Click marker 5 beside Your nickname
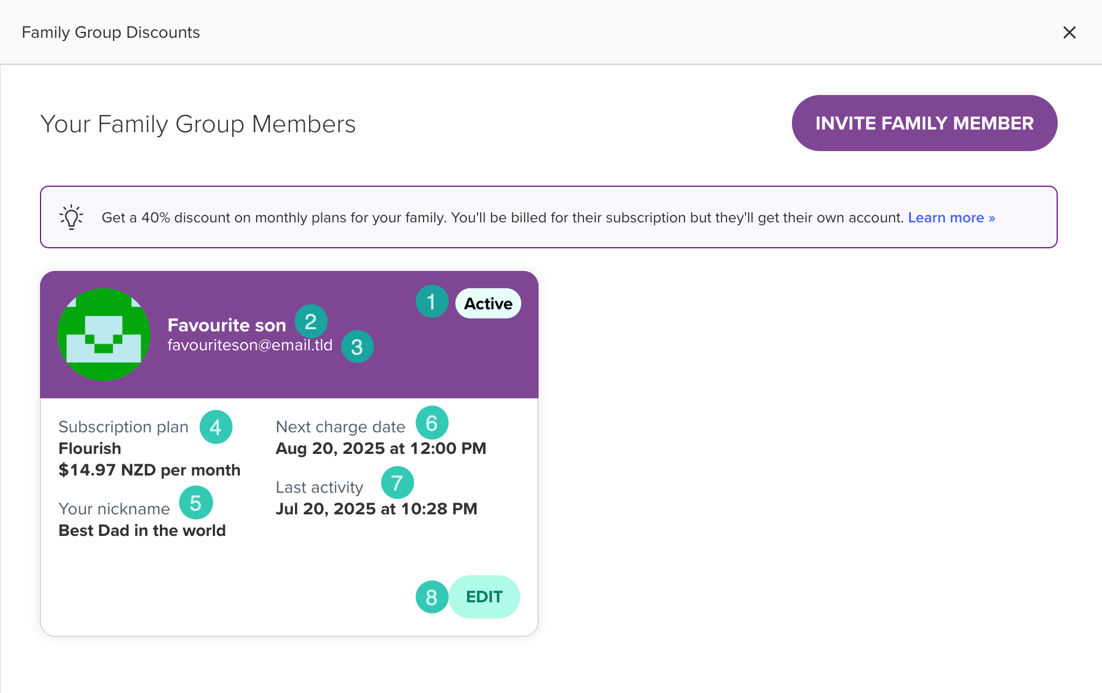This screenshot has width=1102, height=693. click(x=196, y=502)
